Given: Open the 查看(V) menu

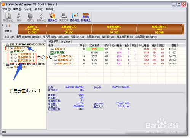Looking at the screenshot, I should tap(39, 9).
